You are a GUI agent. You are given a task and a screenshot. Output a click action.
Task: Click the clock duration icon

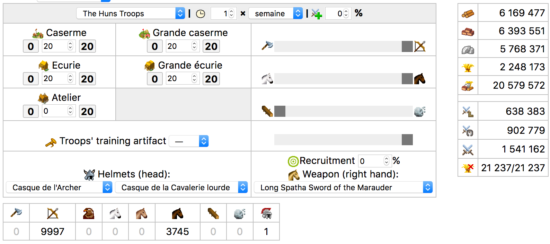click(x=201, y=14)
